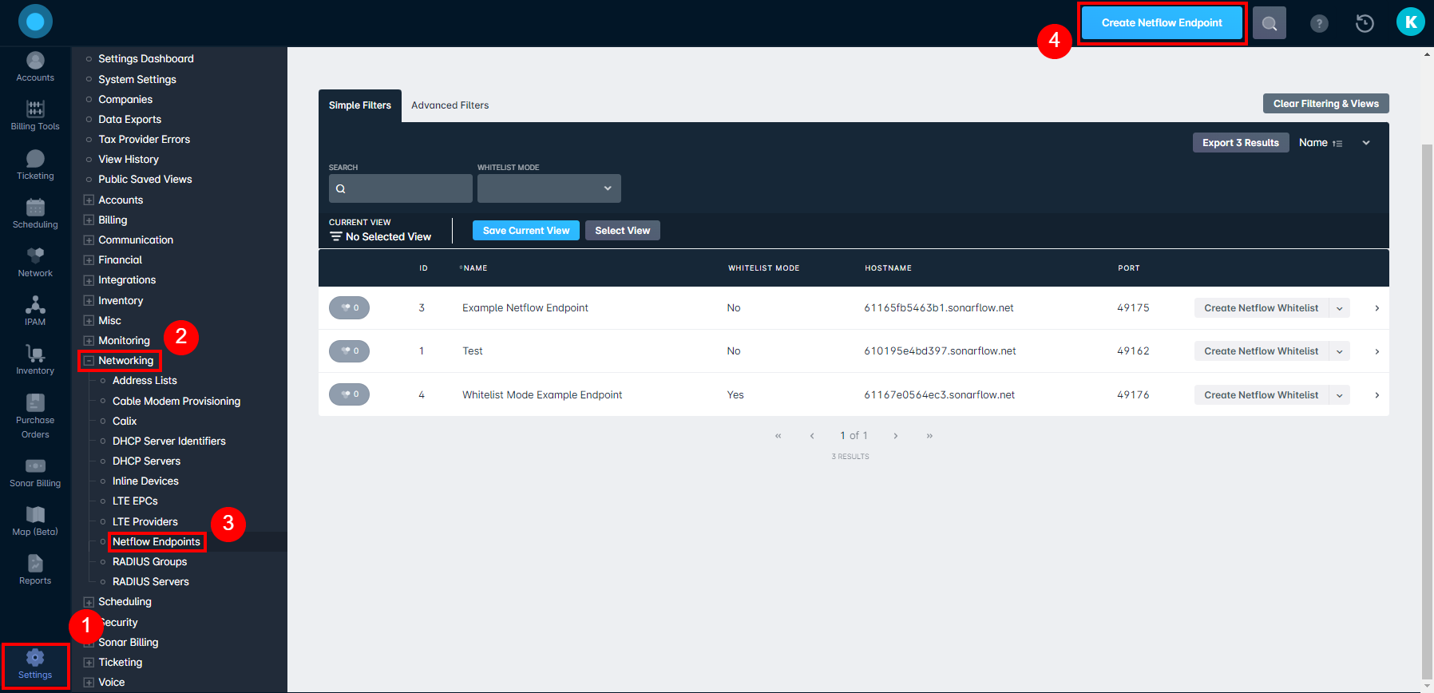Viewport: 1434px width, 693px height.
Task: Open DHCP Servers menu item
Action: (147, 461)
